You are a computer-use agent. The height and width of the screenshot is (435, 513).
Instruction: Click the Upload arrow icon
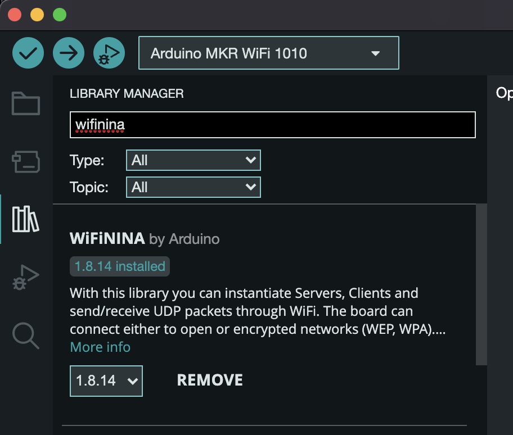68,52
